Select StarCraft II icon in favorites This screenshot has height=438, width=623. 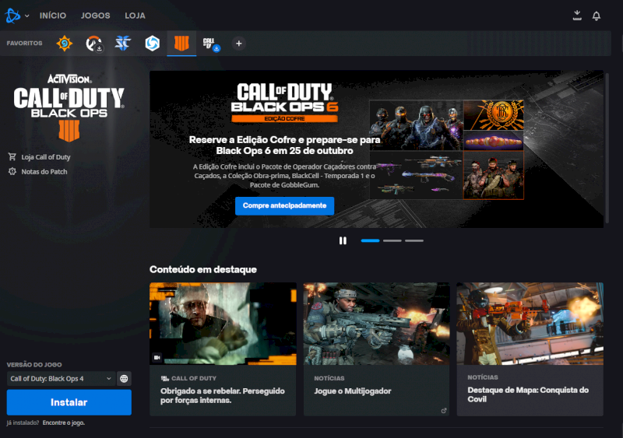[123, 43]
